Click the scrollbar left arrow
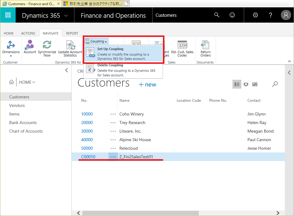The width and height of the screenshot is (294, 216). coord(79,213)
